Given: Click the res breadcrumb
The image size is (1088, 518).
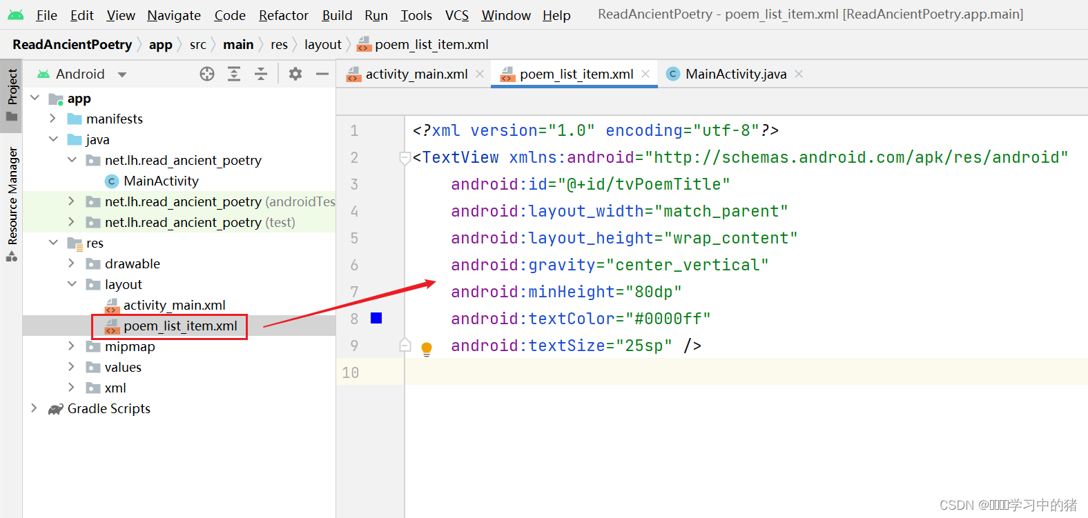Looking at the screenshot, I should tap(279, 44).
